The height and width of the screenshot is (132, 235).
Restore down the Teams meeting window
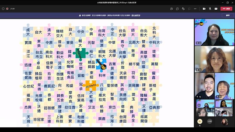227,3
